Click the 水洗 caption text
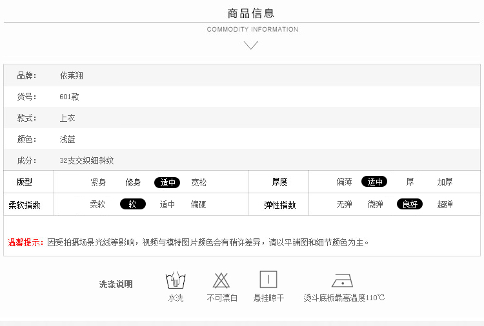Viewport: 484px width, 326px height. (176, 298)
